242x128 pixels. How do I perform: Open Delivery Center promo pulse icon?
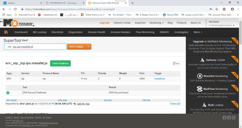(x=202, y=60)
